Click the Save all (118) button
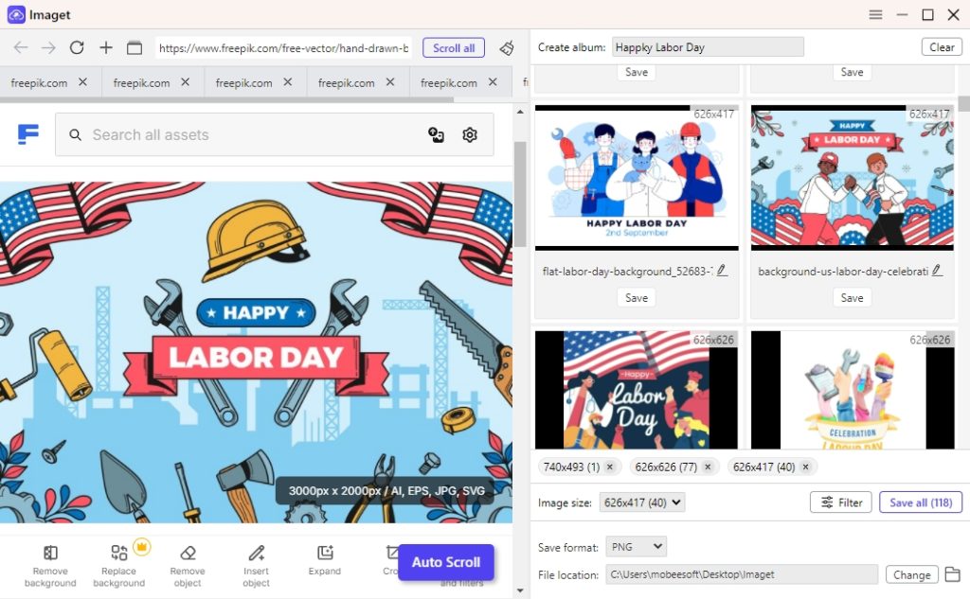This screenshot has height=599, width=970. (x=920, y=502)
